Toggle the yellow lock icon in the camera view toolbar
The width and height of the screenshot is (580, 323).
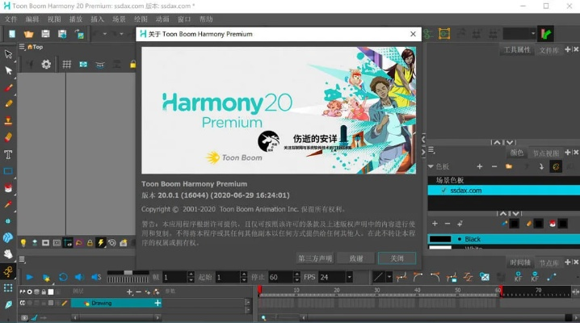(x=132, y=65)
